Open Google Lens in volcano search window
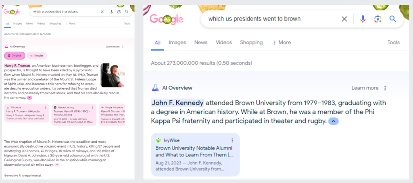The width and height of the screenshot is (413, 183). 119,12
